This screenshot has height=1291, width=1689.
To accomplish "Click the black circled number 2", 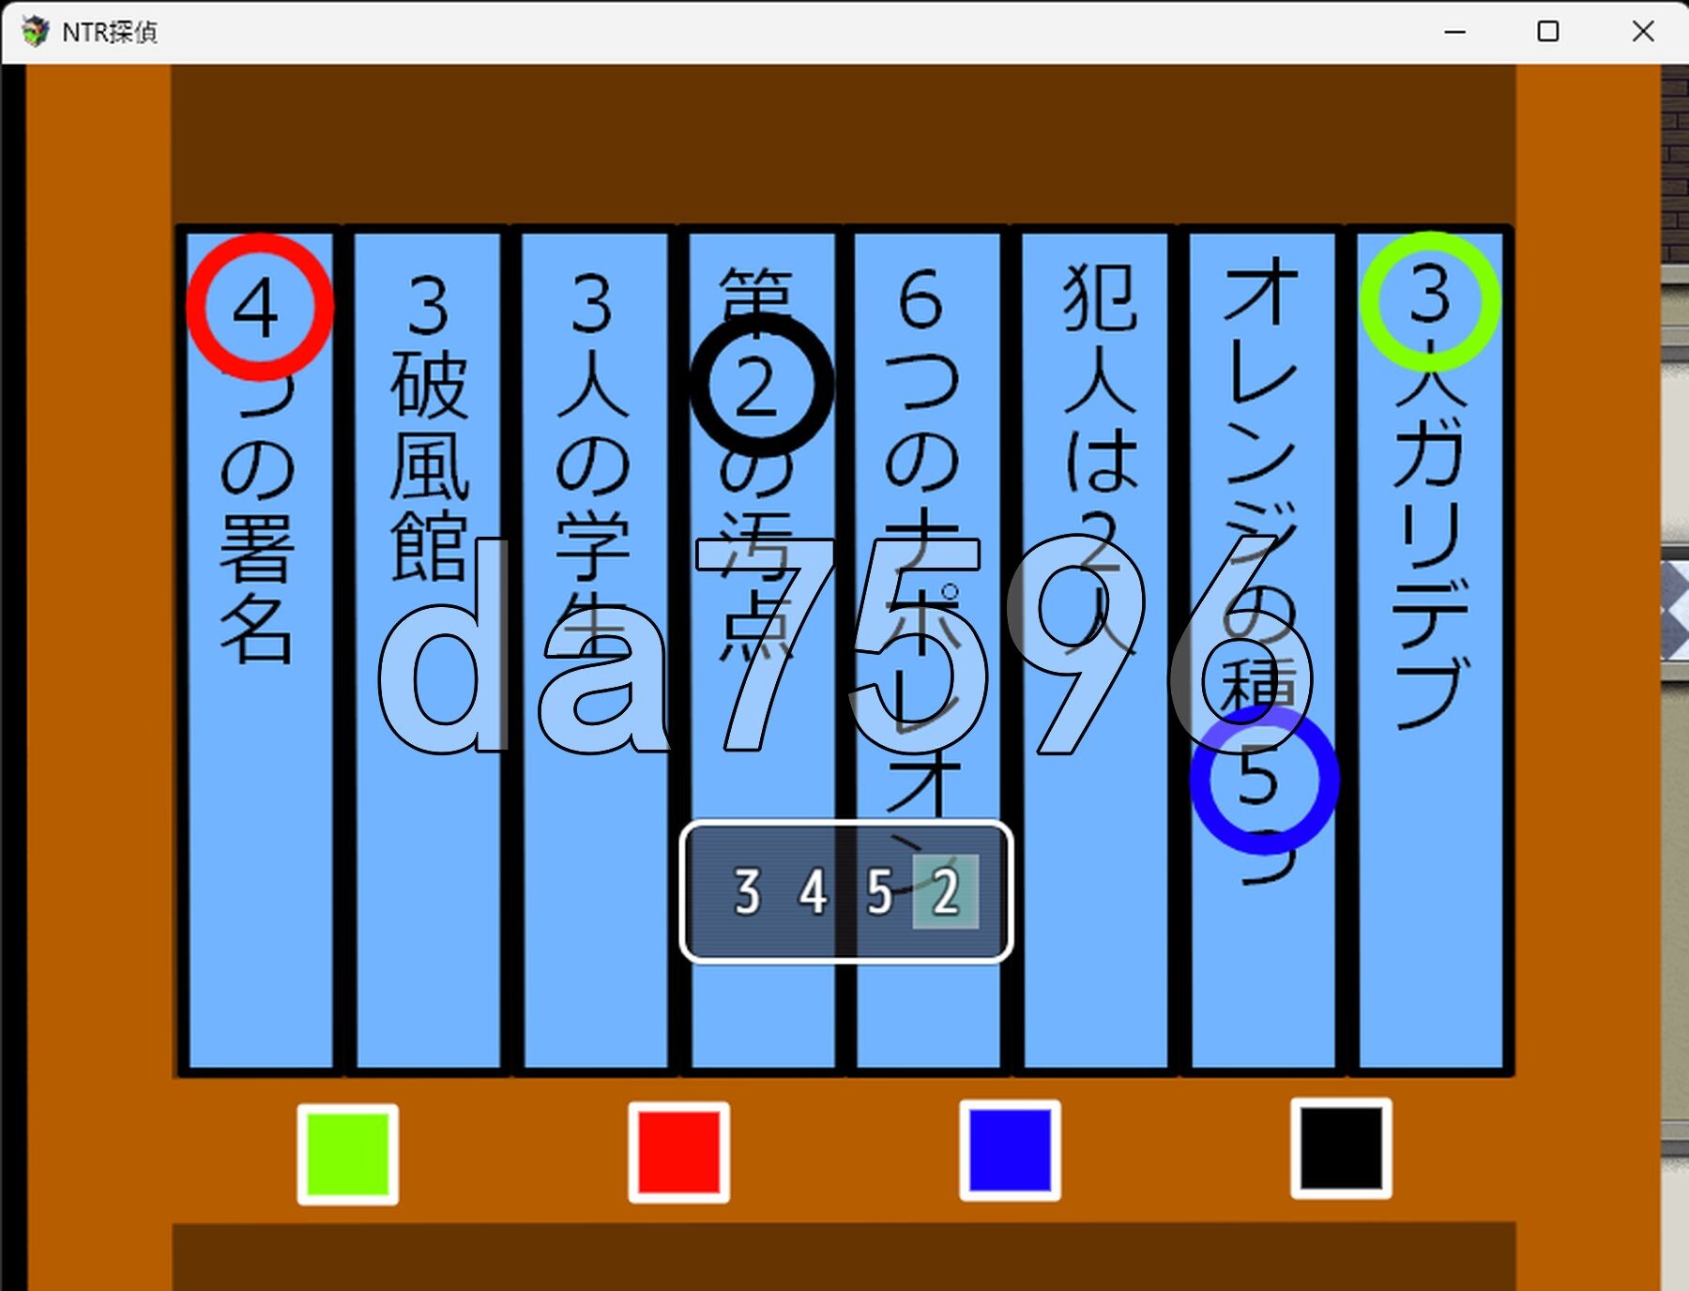I will coord(761,386).
